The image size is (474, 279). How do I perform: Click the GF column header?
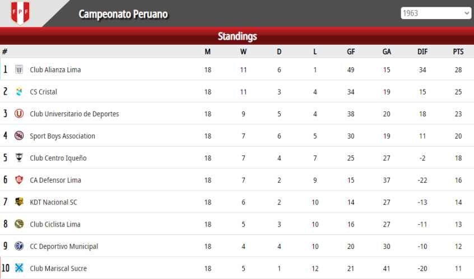(351, 51)
